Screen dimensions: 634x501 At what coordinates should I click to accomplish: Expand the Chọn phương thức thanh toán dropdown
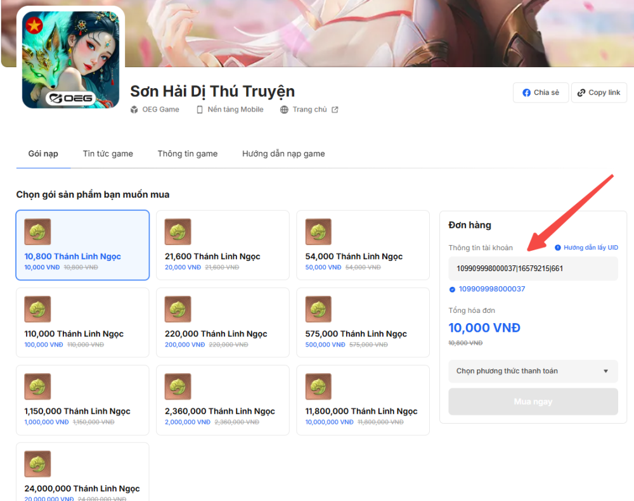click(x=533, y=371)
